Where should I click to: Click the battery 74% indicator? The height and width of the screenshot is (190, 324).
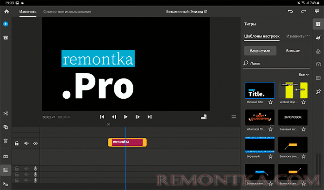coord(315,3)
